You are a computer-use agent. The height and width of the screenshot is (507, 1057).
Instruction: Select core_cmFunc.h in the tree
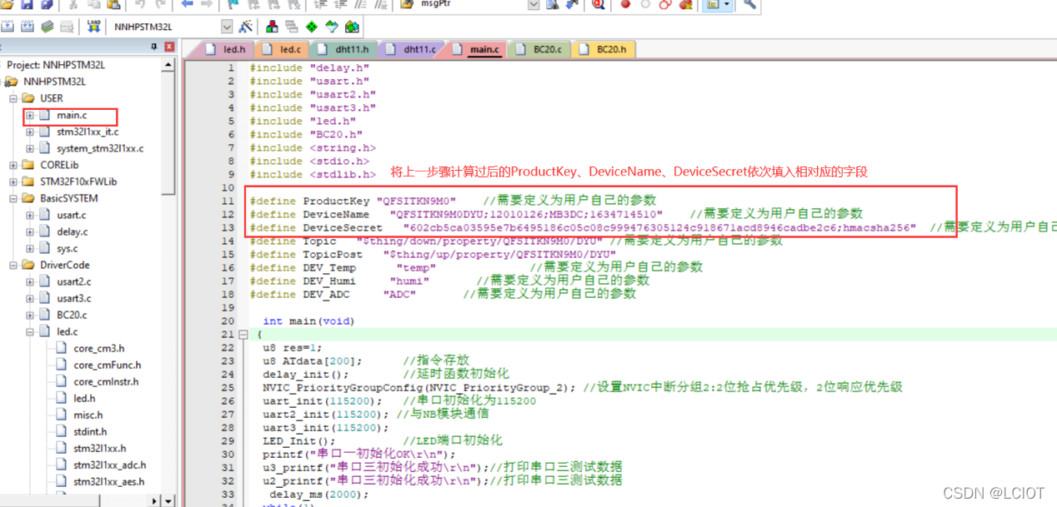[107, 365]
